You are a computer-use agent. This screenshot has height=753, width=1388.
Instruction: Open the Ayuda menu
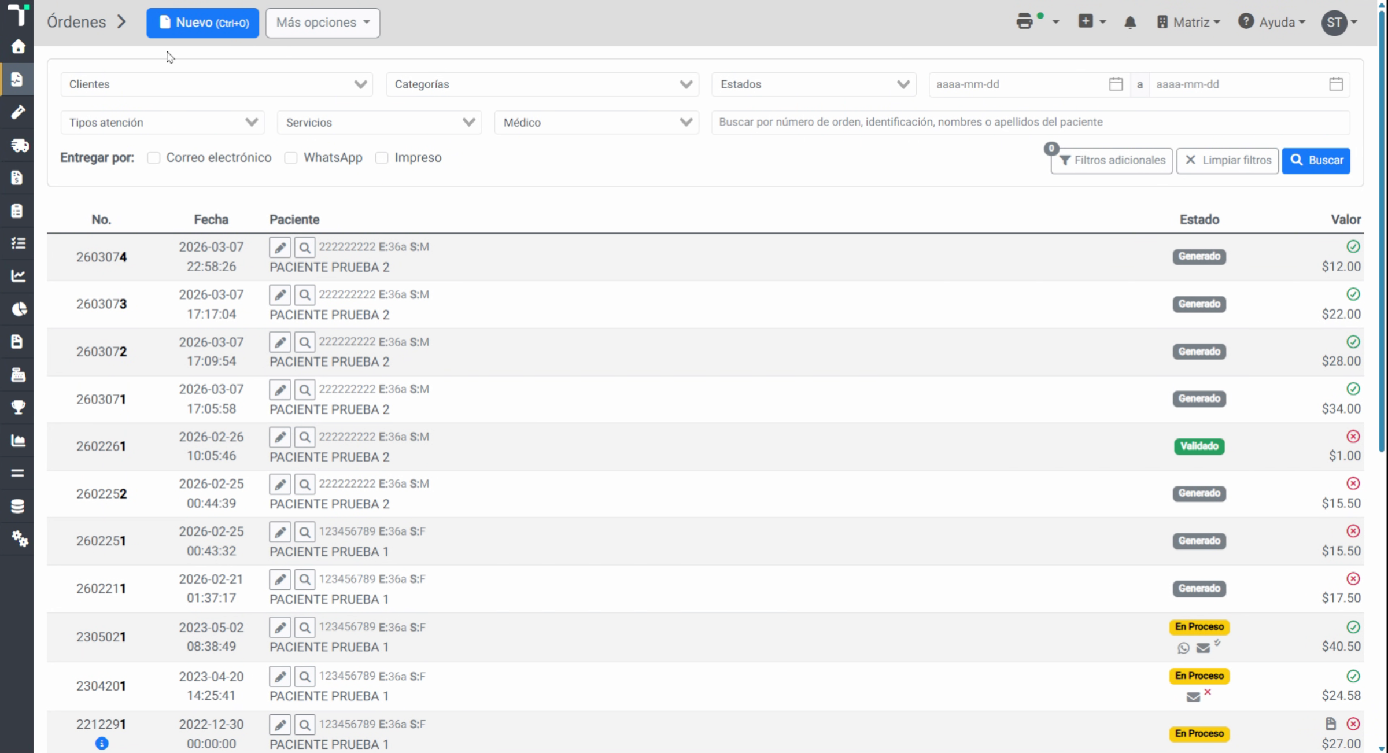1272,22
